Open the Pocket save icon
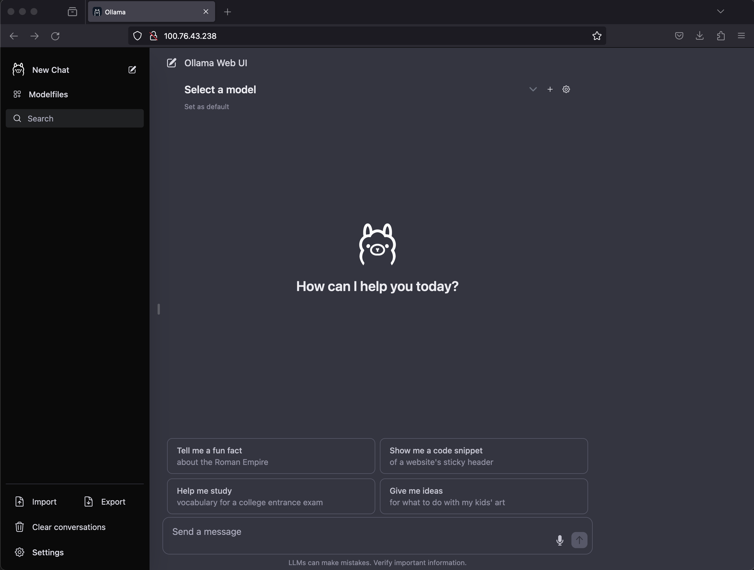Viewport: 754px width, 570px height. 679,36
